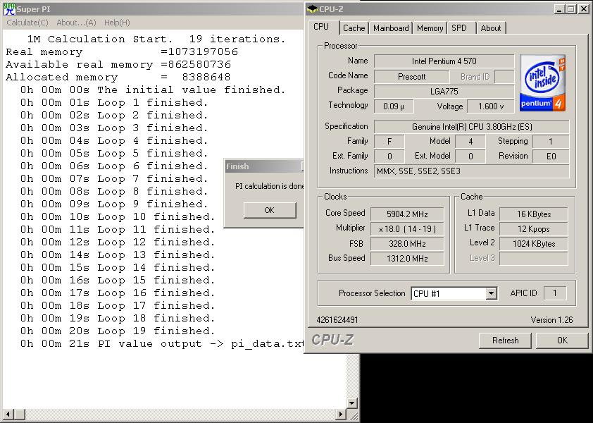Click the Real memory =1073197056 line
Screen dimensions: 593x423
click(x=122, y=52)
